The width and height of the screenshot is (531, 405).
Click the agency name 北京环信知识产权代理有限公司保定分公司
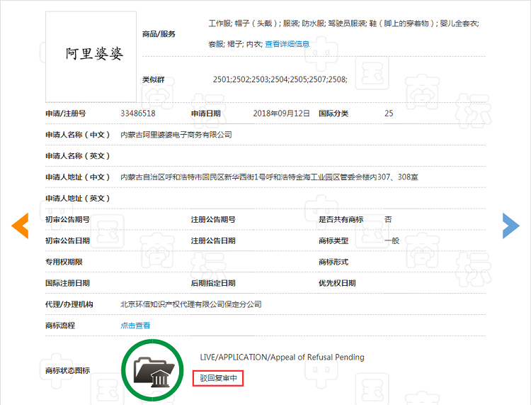click(191, 304)
